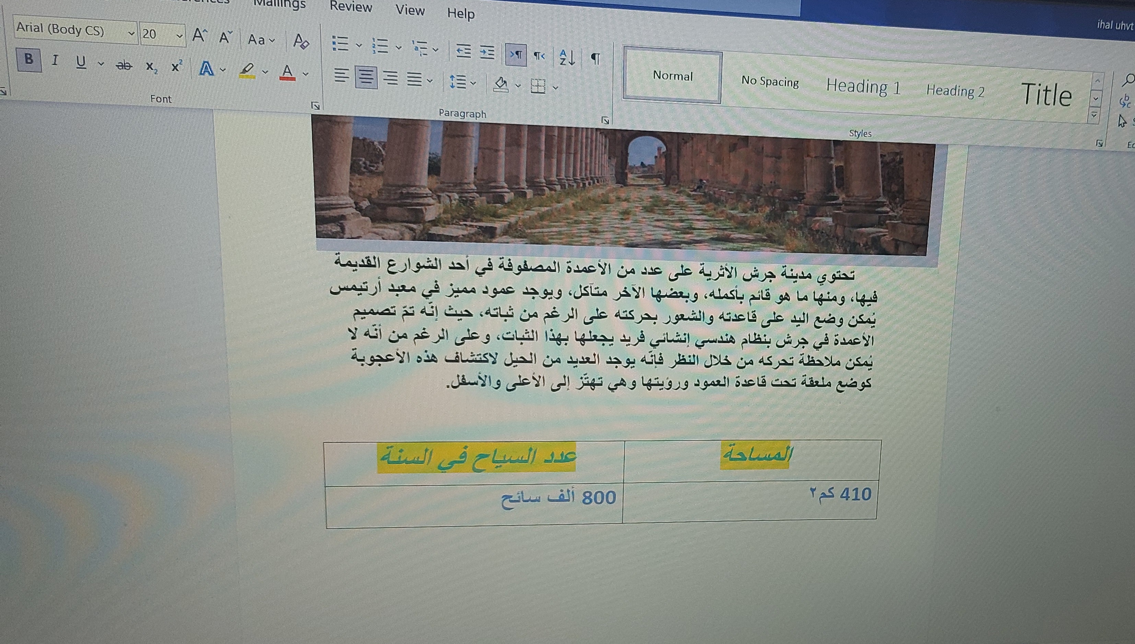This screenshot has width=1135, height=644.
Task: Toggle Bold formatting off
Action: [29, 59]
